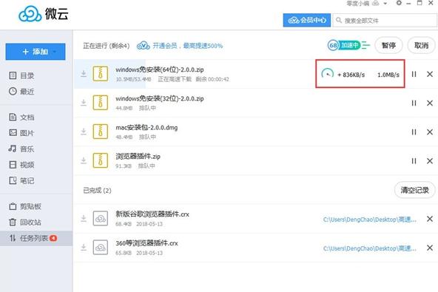Image resolution: width=438 pixels, height=292 pixels.
Task: Open saved path of 新版谷歌浏览器插件.crx
Action: pos(370,220)
